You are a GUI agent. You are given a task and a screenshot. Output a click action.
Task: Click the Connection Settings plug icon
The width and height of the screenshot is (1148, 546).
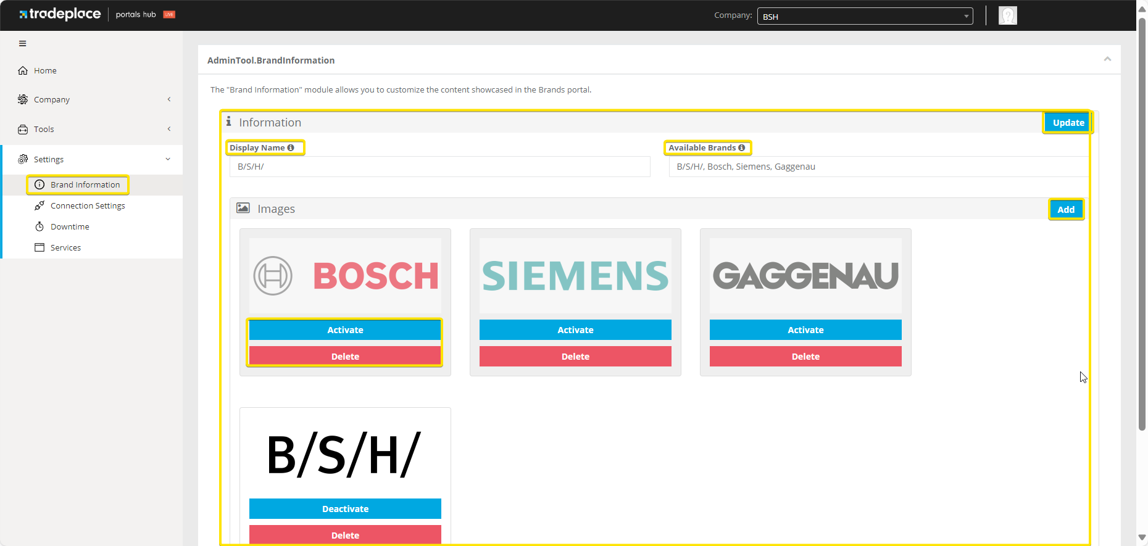click(40, 205)
